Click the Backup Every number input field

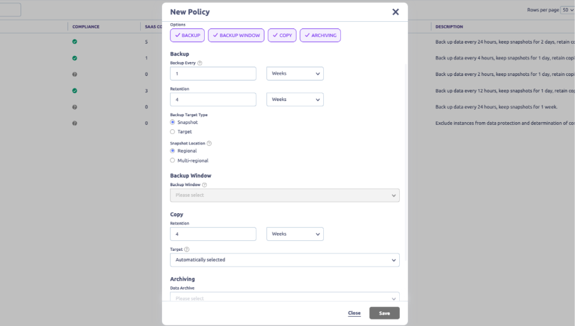[213, 74]
